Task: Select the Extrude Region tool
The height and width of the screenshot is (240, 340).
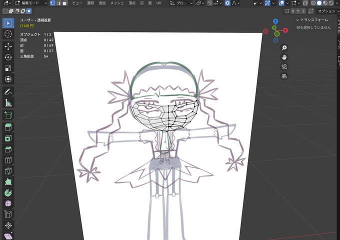Action: click(x=8, y=127)
